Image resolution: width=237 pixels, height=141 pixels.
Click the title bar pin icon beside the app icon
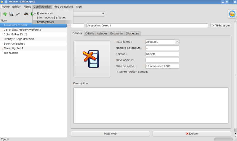pos(6,2)
